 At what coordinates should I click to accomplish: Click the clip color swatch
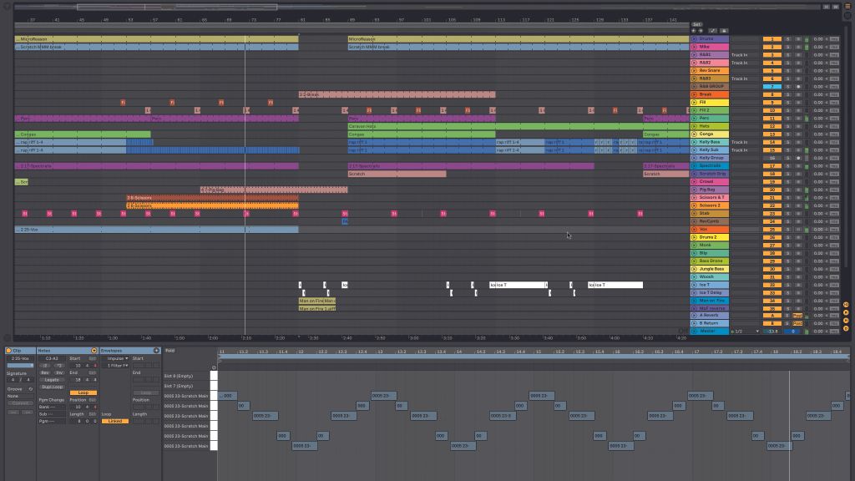coord(20,366)
